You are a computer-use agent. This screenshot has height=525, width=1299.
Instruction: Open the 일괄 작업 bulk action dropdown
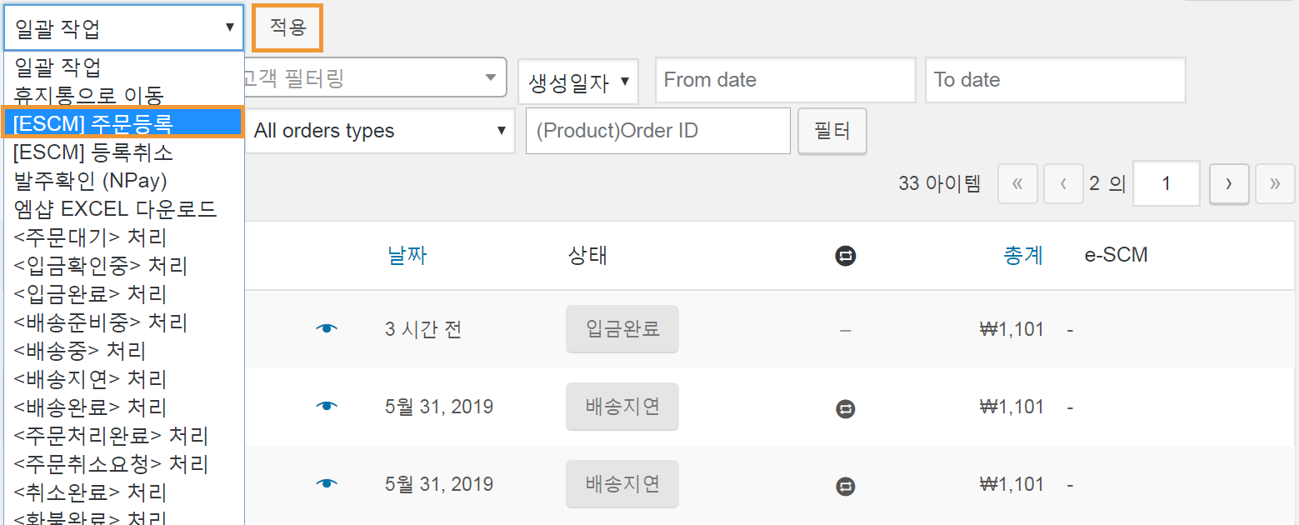pos(123,27)
